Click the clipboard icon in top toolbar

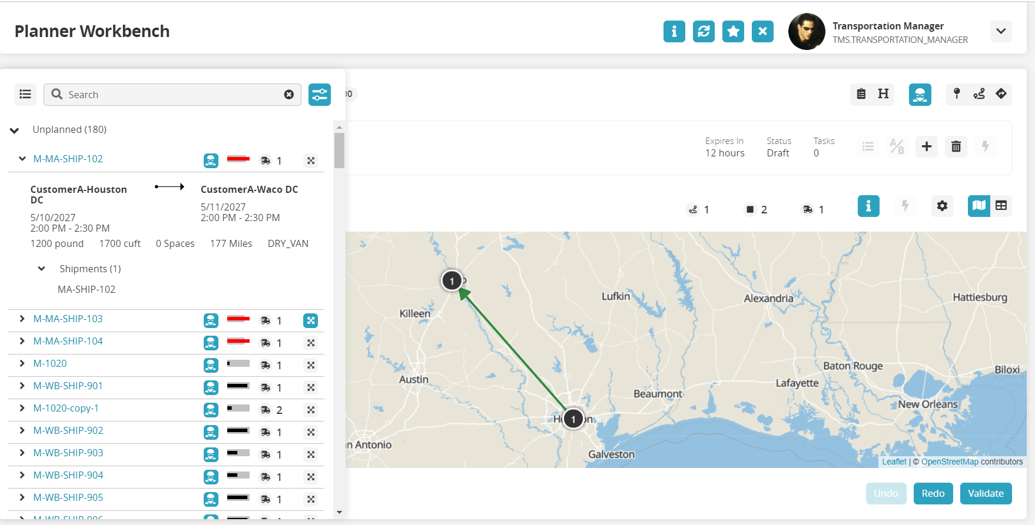pos(861,94)
